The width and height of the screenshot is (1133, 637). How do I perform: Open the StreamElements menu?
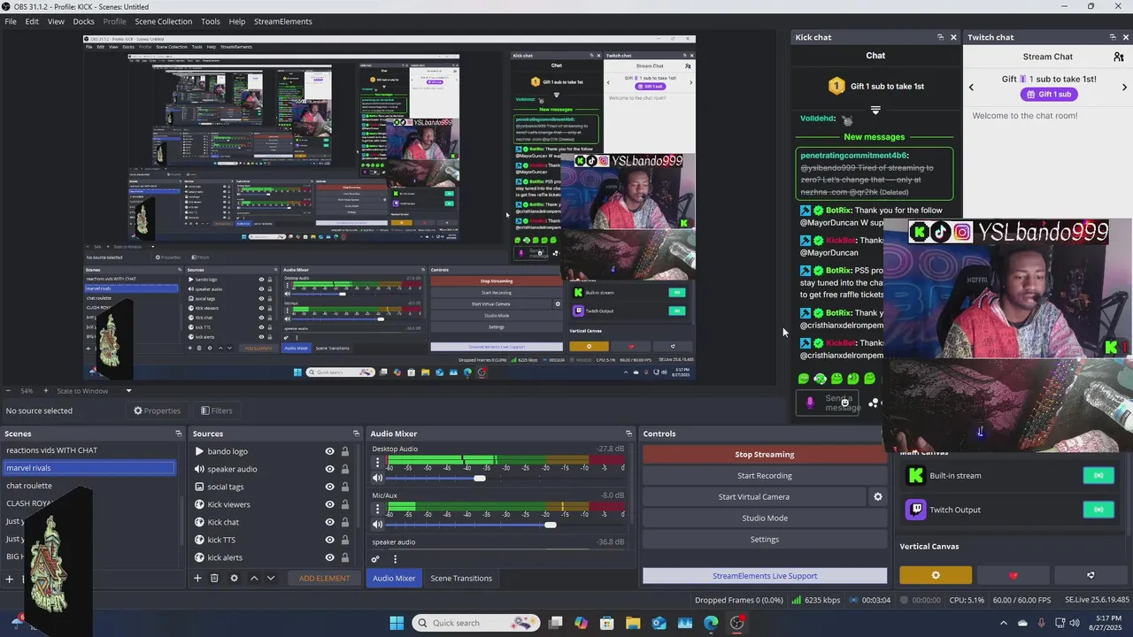283,21
